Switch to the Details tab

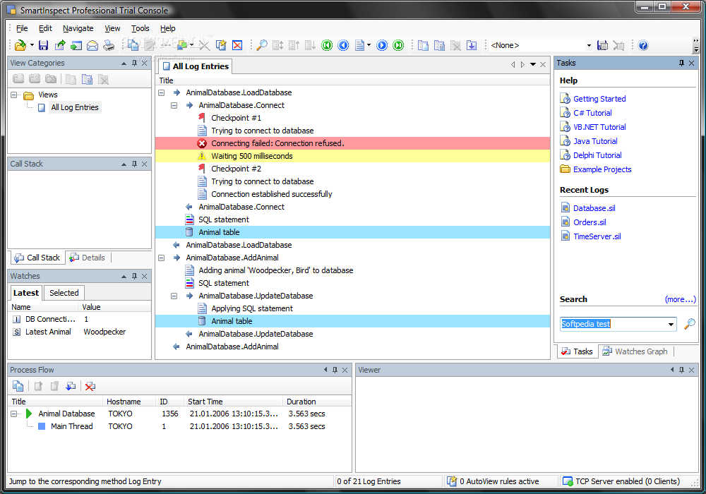point(88,258)
